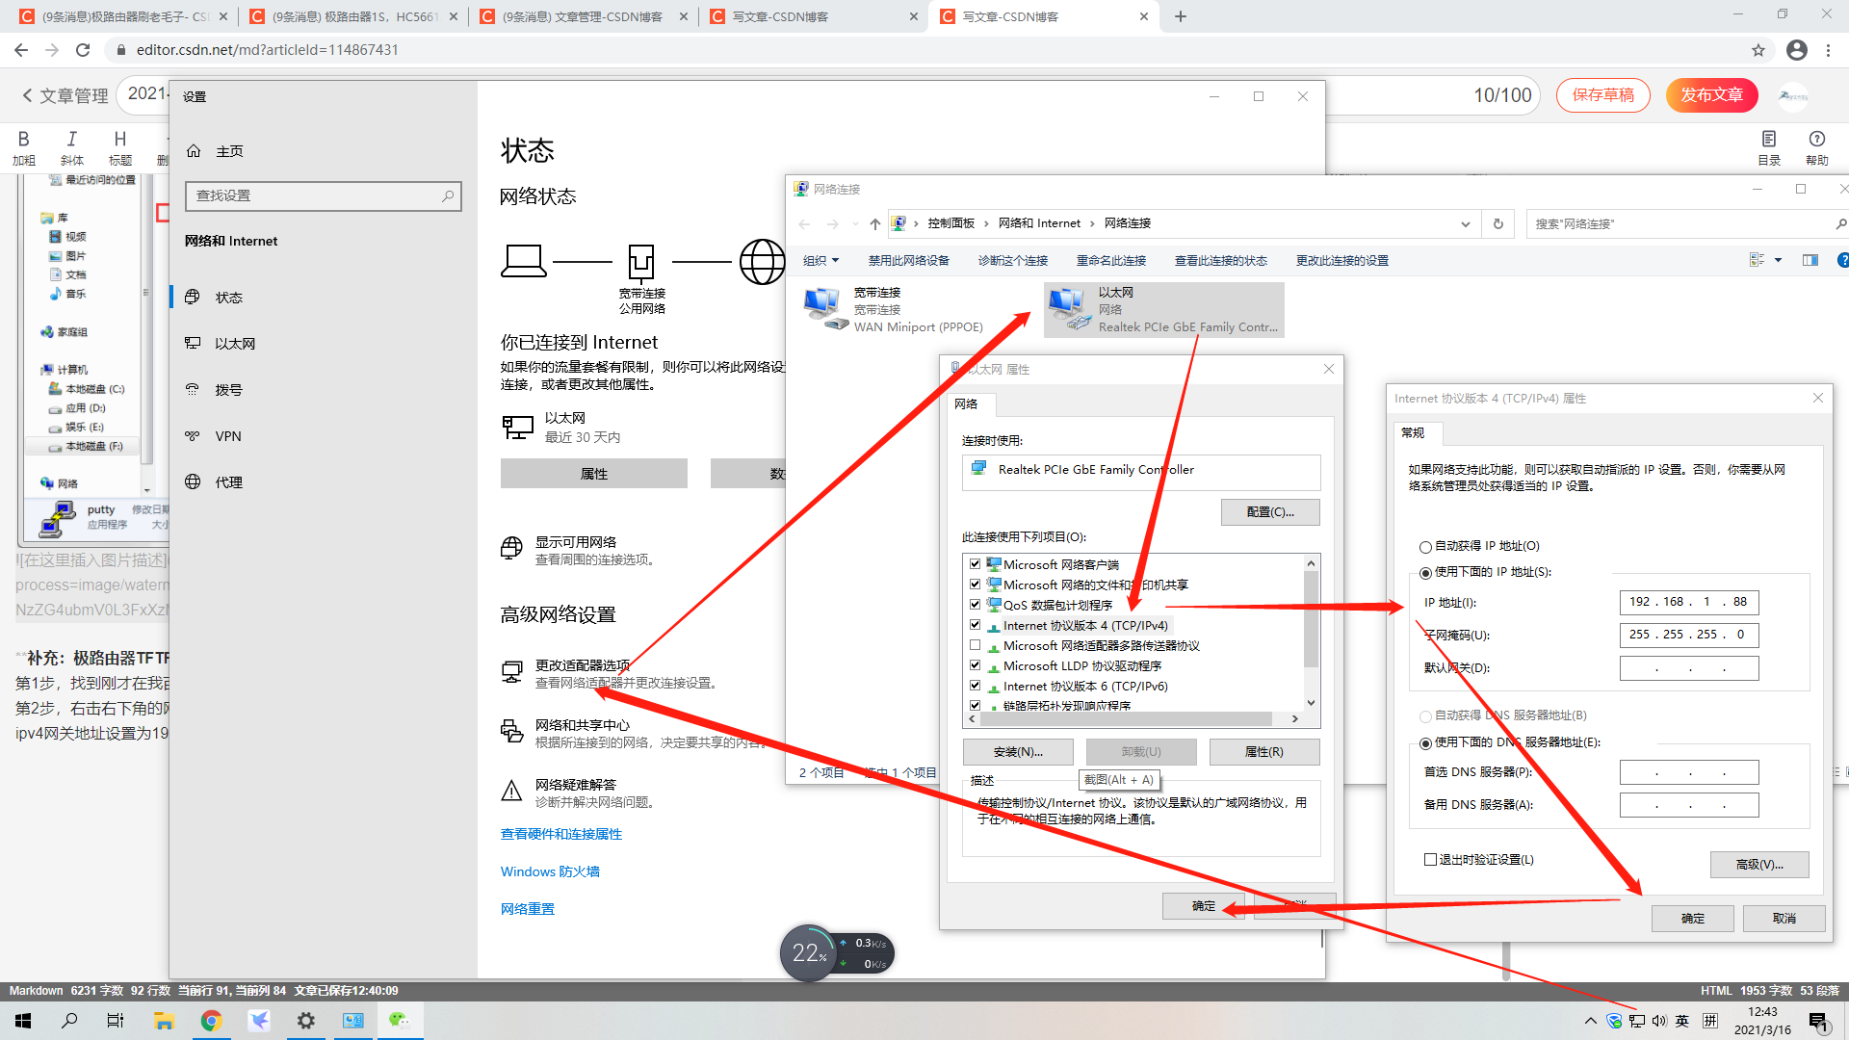This screenshot has height=1040, width=1849.
Task: Click the 网络重置 link
Action: (x=527, y=908)
